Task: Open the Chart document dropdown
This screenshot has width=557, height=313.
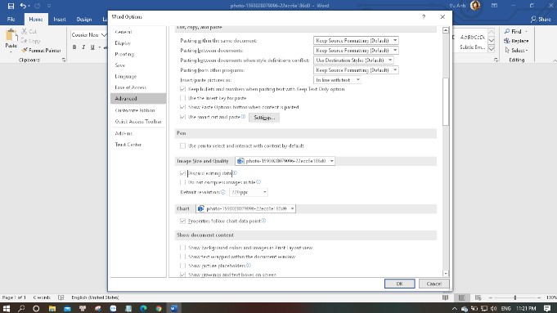Action: pos(245,208)
